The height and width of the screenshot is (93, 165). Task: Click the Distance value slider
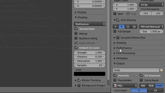[89, 57]
